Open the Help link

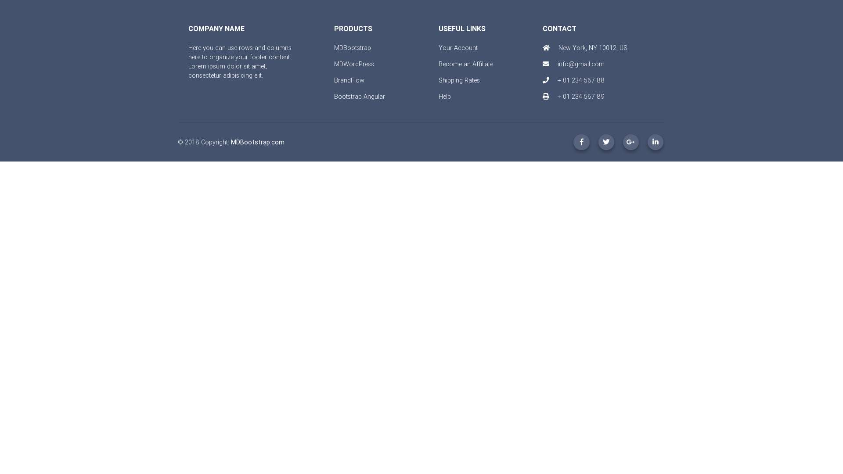tap(444, 97)
